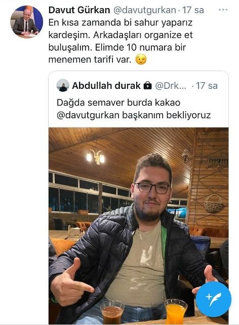
Task: Click the padlock icon beside Abdullah durak
Action: 148,85
